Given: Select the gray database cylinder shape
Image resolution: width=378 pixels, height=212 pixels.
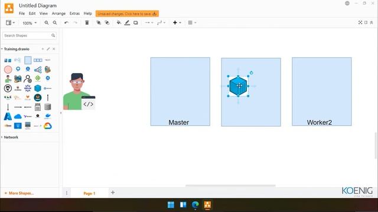Looking at the screenshot, I should coord(48,107).
